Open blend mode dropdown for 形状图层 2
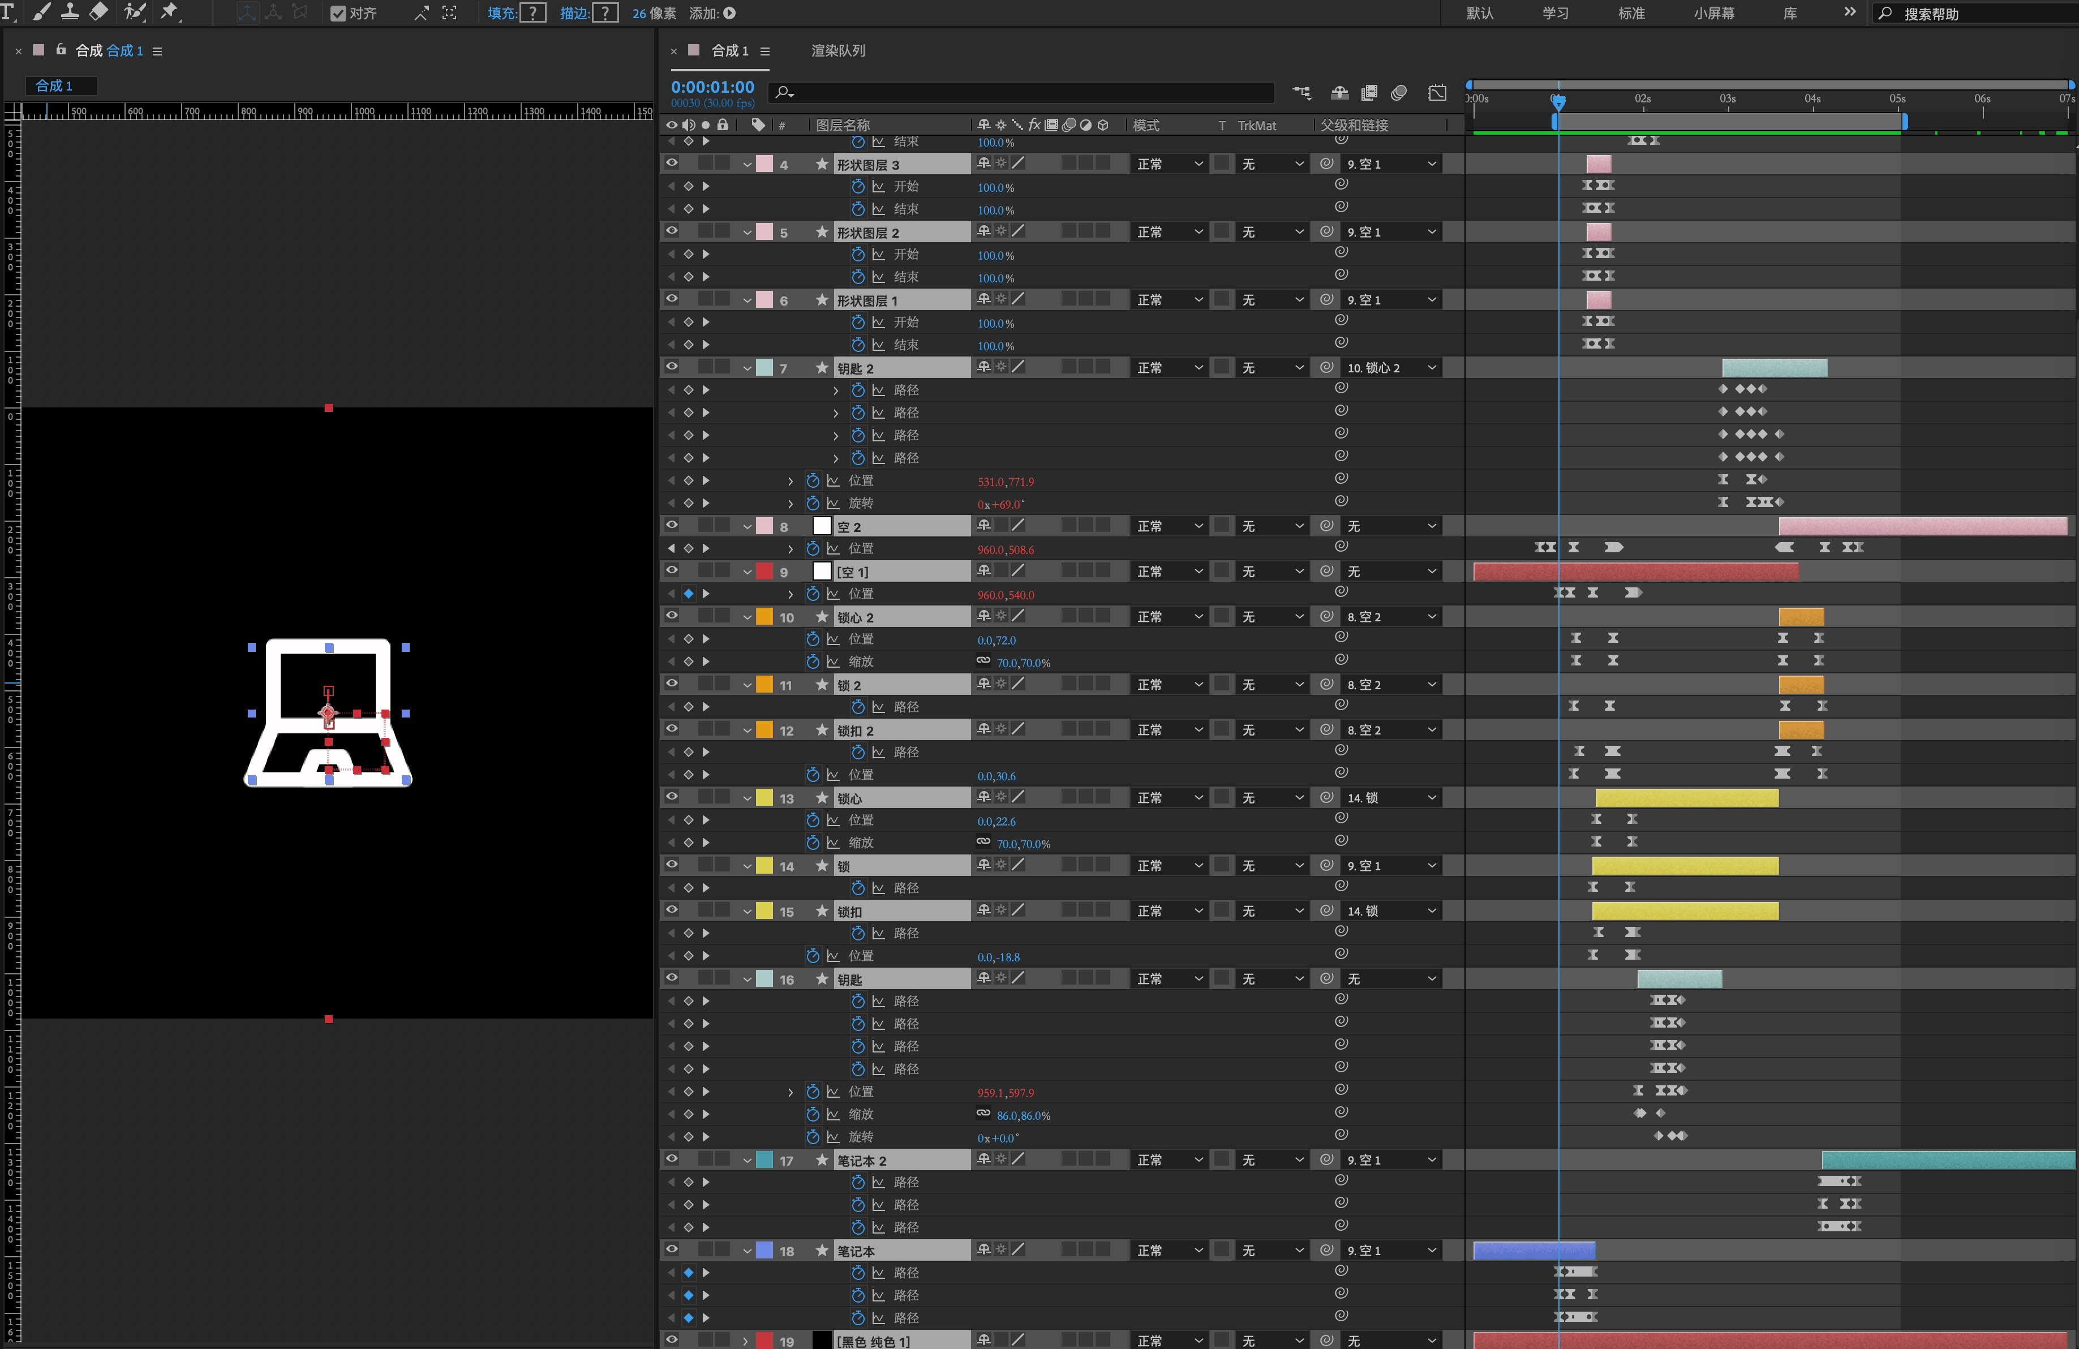Screen dimensions: 2079x1349 (1169, 233)
